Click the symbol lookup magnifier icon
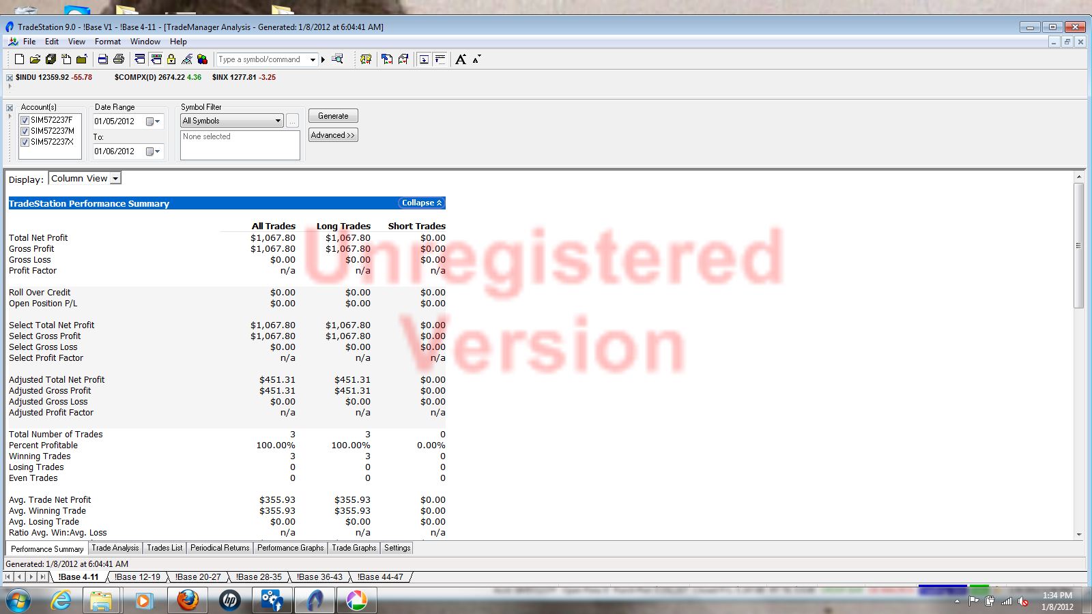 [x=337, y=59]
